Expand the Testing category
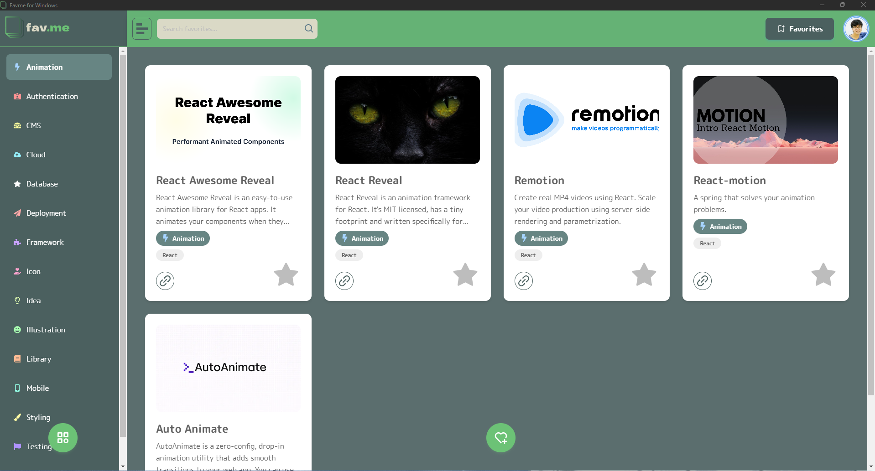Viewport: 875px width, 471px height. [38, 446]
